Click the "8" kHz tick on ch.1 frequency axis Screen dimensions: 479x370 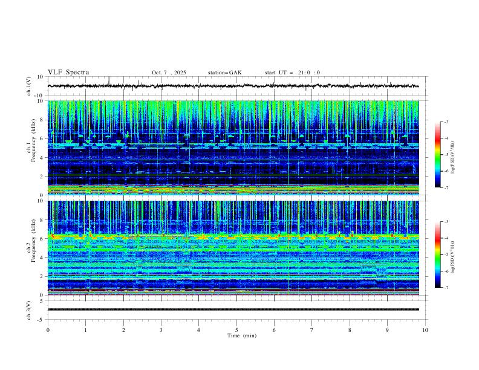(x=41, y=120)
